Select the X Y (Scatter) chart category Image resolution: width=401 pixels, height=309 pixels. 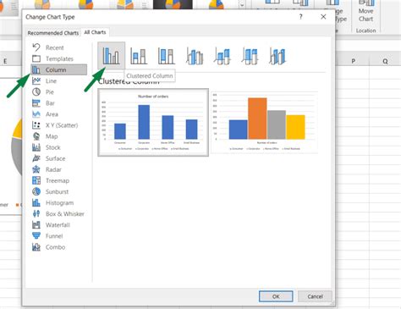click(58, 125)
